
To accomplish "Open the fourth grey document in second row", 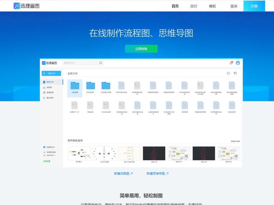I will tap(122, 105).
